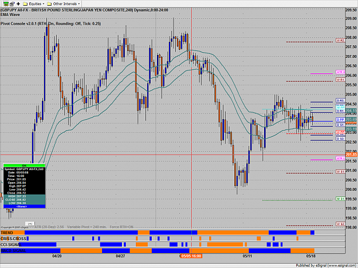The height and width of the screenshot is (268, 358).
Task: Click the CCI-SIGNAL indicator row label
Action: (11, 245)
